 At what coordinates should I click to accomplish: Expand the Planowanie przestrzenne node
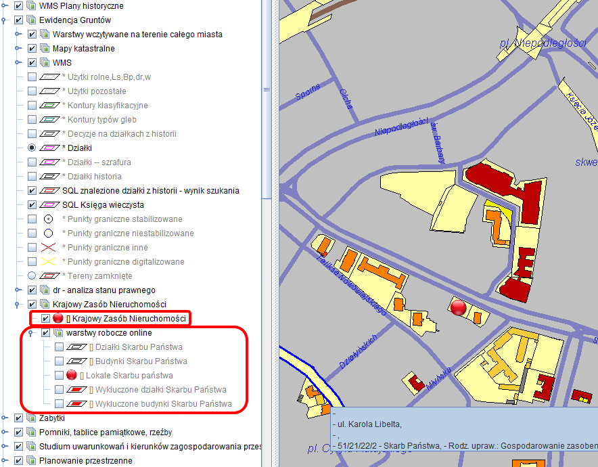pyautogui.click(x=4, y=461)
